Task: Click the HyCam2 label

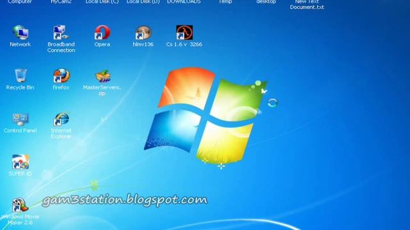Action: 61,2
